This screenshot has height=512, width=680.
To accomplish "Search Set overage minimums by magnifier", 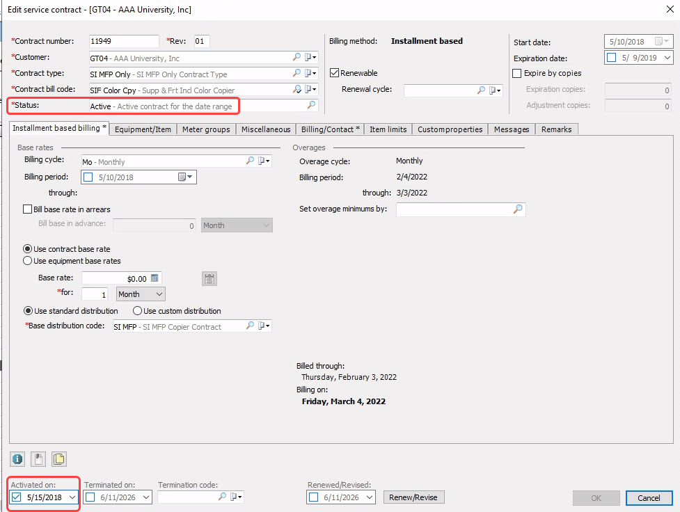I will point(518,209).
